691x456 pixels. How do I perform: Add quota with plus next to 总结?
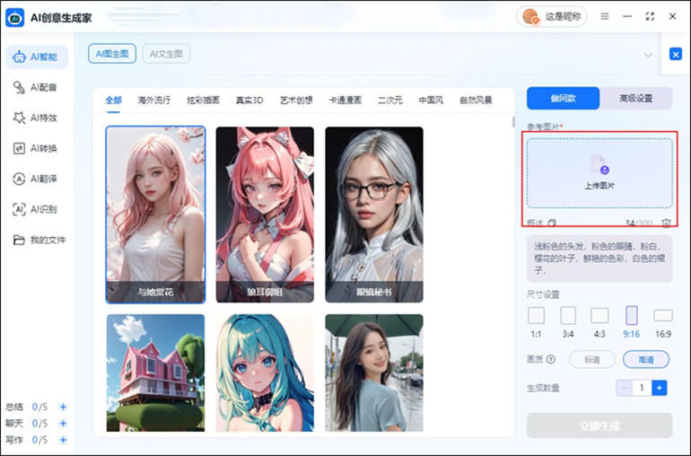[63, 407]
